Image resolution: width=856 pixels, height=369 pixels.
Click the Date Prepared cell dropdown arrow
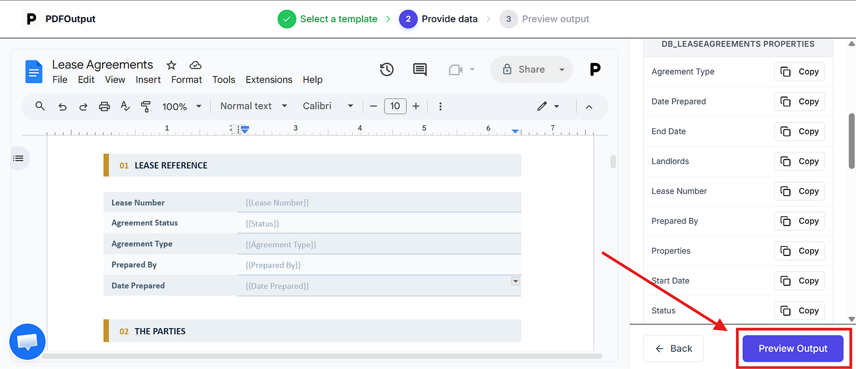tap(515, 281)
